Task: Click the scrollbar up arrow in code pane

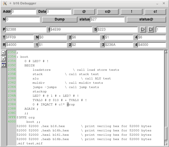Action: 166,52
